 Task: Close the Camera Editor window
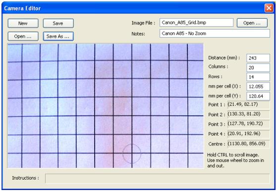point(269,8)
